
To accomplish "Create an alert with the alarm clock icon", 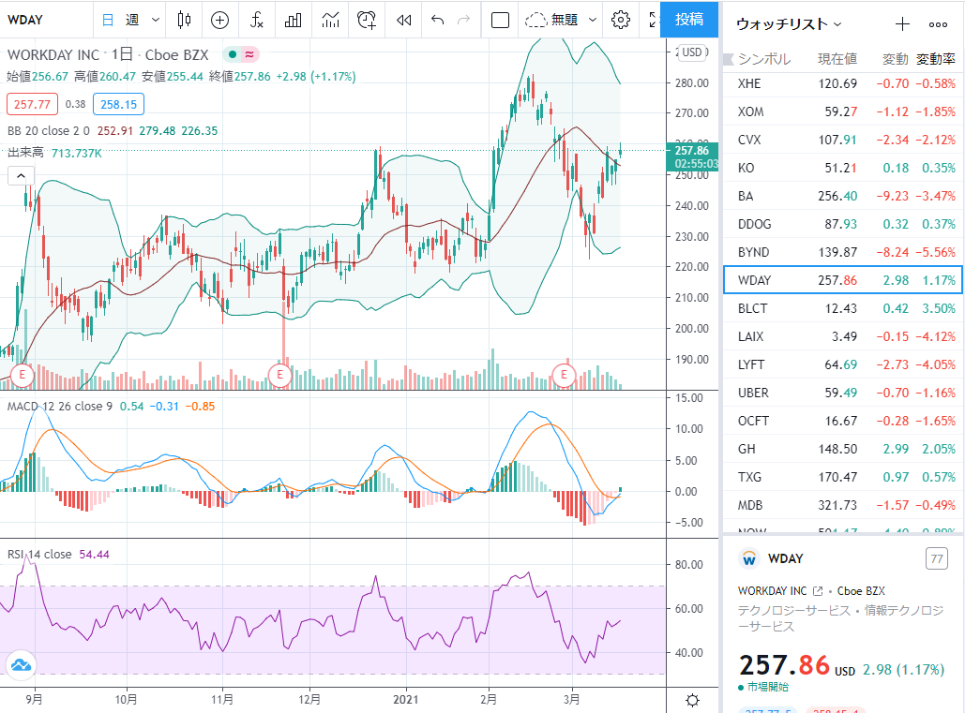I will pyautogui.click(x=367, y=21).
